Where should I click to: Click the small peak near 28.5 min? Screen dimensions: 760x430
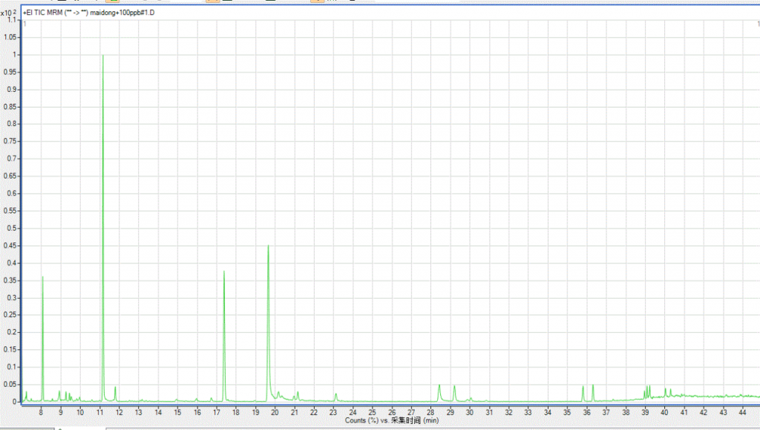click(439, 386)
